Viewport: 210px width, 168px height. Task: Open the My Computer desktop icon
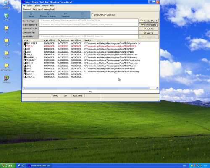(x=6, y=4)
